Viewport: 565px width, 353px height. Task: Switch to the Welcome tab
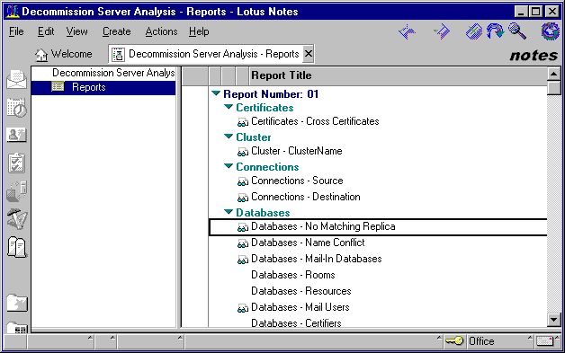click(x=64, y=54)
